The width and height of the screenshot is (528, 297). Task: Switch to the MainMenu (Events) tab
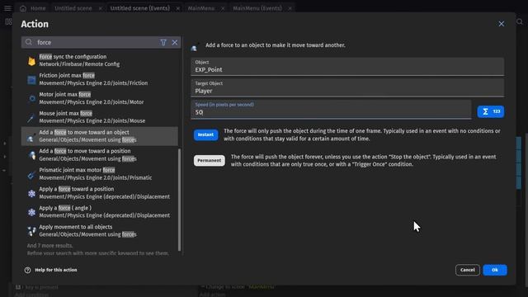point(257,8)
